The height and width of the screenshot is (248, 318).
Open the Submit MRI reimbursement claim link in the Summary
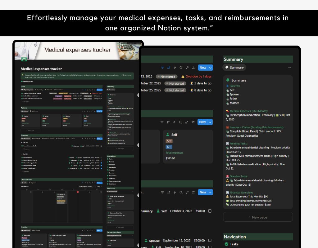coord(250,156)
